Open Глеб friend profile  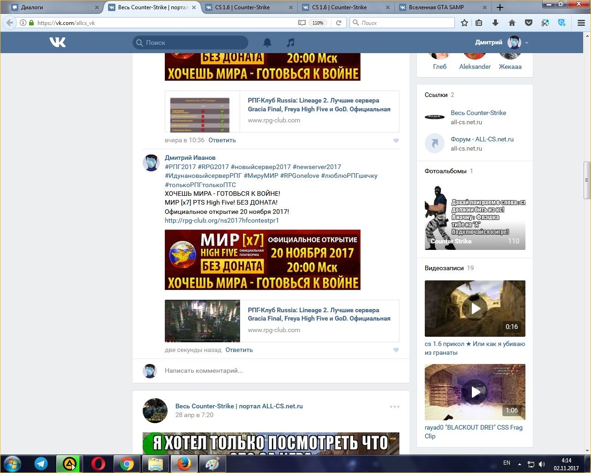[x=440, y=67]
